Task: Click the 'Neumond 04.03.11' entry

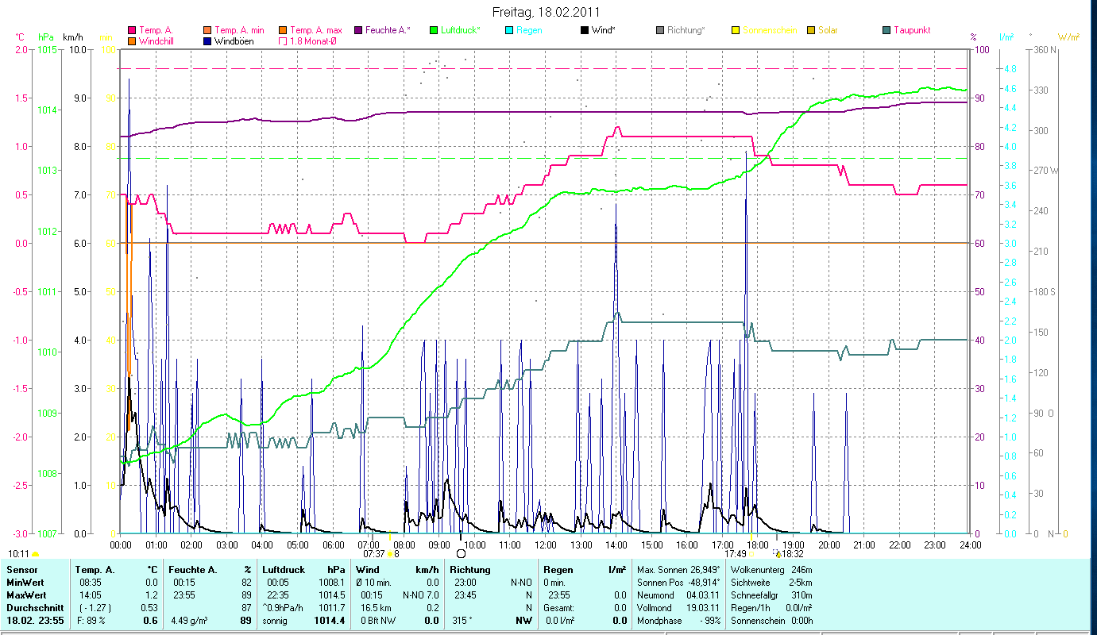Action: 677,595
